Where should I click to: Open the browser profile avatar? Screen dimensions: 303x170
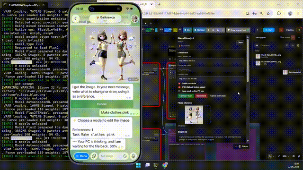[290, 14]
